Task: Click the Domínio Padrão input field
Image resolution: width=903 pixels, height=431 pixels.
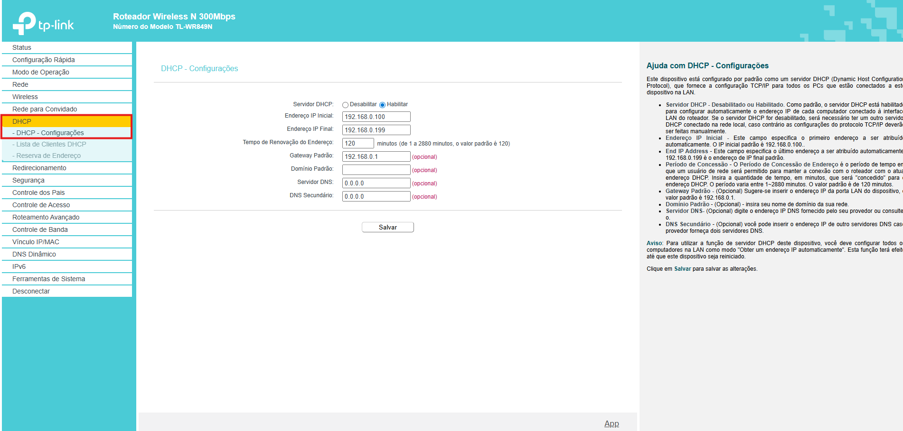Action: point(376,169)
